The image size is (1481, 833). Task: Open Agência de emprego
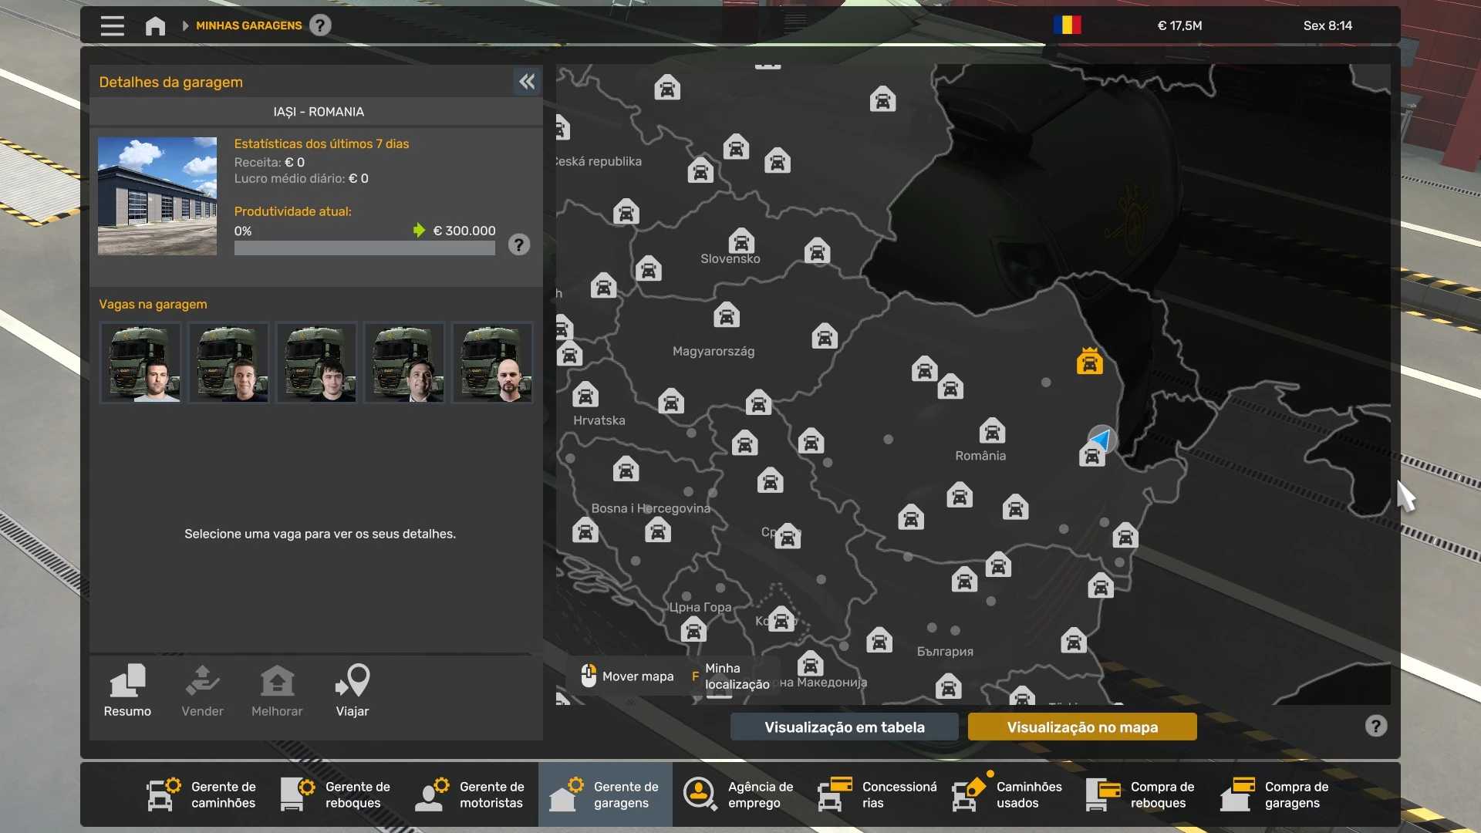pos(739,794)
